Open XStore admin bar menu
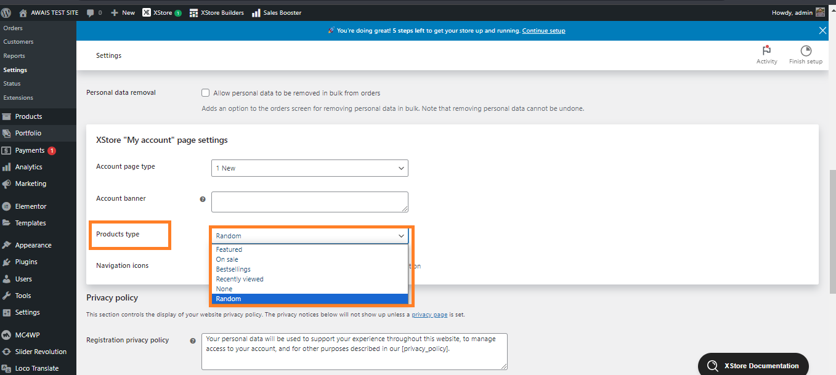The image size is (836, 375). (162, 12)
